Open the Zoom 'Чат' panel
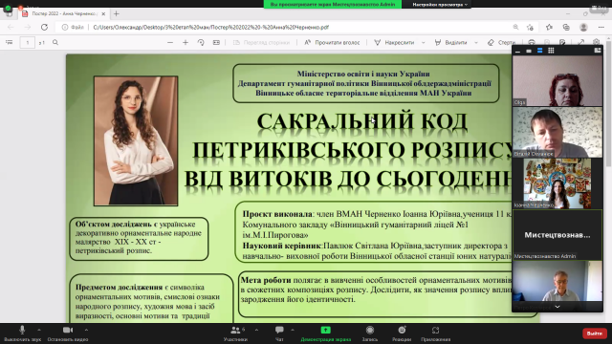612x344 pixels. tap(279, 333)
